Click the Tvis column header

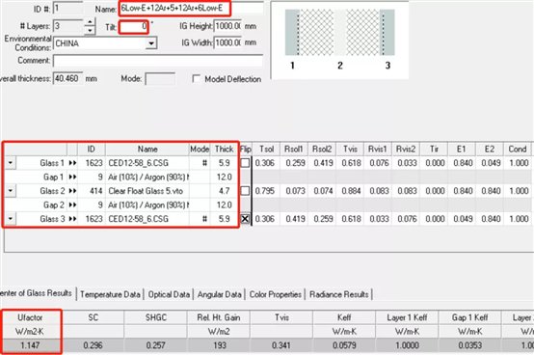coord(350,150)
